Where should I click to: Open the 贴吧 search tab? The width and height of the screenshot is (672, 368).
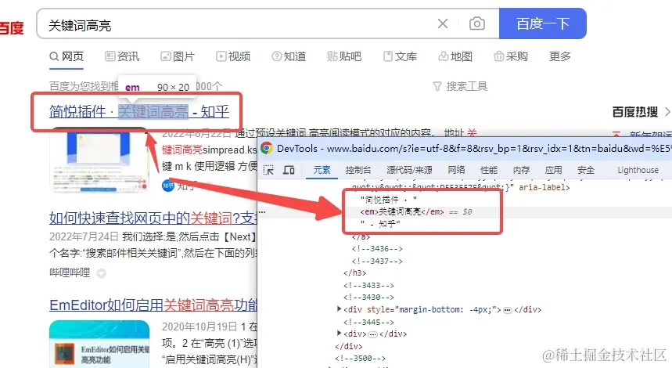coord(344,56)
